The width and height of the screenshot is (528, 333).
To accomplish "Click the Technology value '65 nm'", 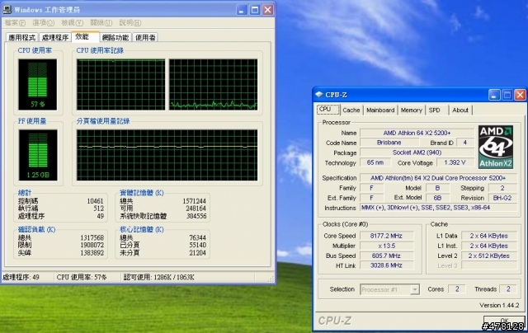I will [x=375, y=163].
